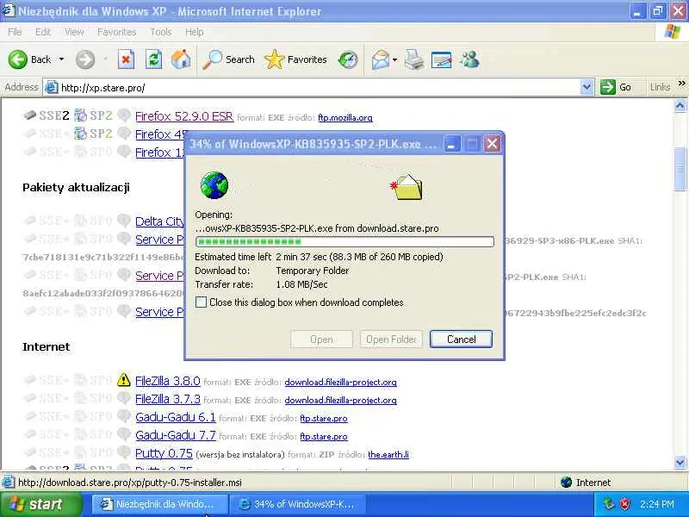
Task: Print the page with the Print icon
Action: tap(414, 59)
